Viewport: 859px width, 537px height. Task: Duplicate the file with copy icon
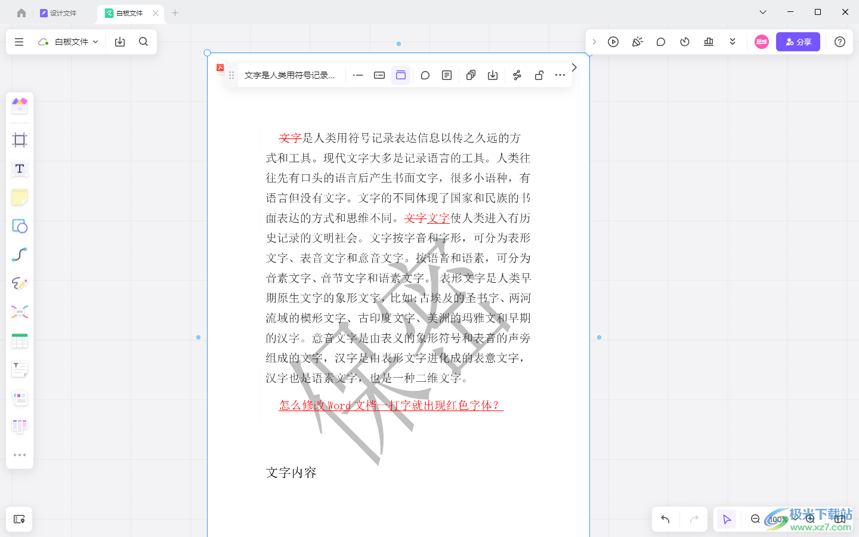(x=471, y=75)
